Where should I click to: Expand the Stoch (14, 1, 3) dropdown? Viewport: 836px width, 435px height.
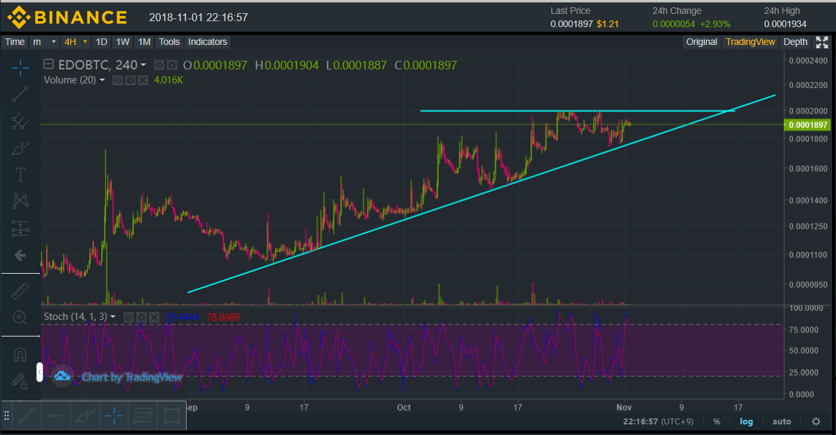(x=113, y=317)
